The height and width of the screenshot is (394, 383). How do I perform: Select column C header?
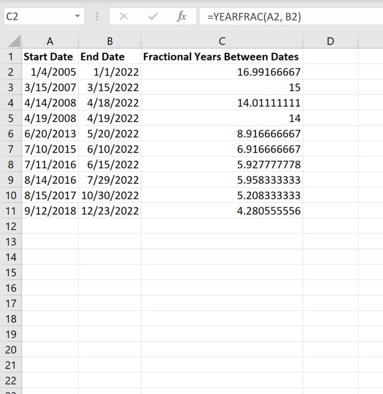click(222, 41)
